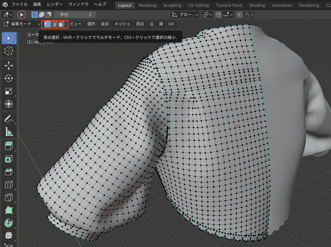Switch to the Layout workspace tab

(125, 5)
